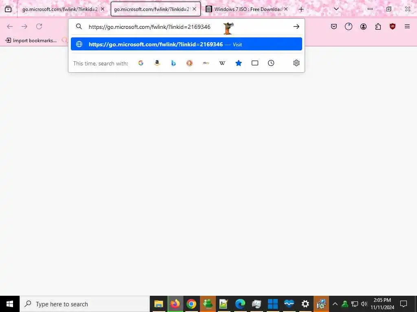Screen dimensions: 417x312
Task: Open Firefox from taskbar
Action: coord(175,304)
